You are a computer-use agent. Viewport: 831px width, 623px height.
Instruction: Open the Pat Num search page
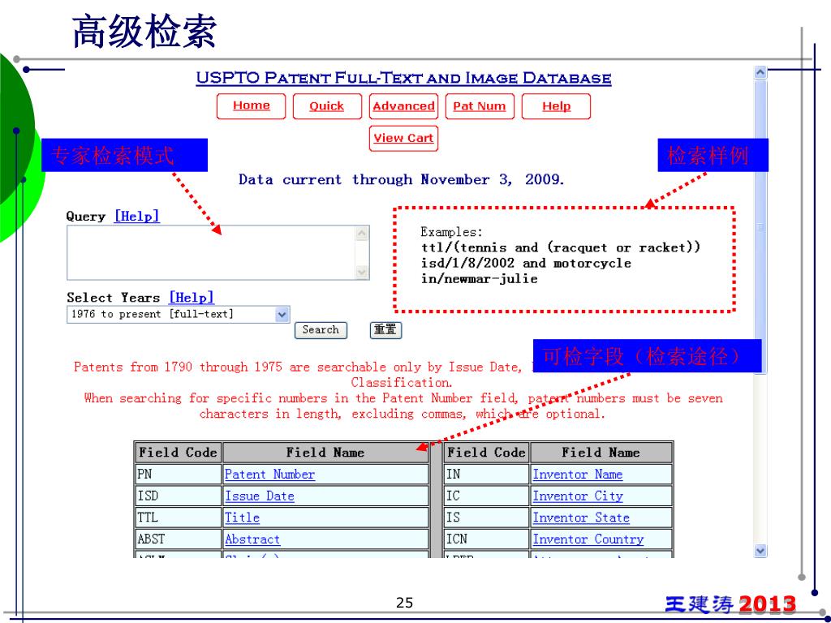pos(480,106)
